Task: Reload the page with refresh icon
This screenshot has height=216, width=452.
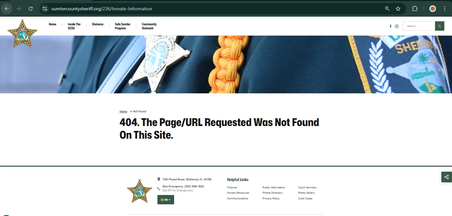Action: (x=31, y=9)
